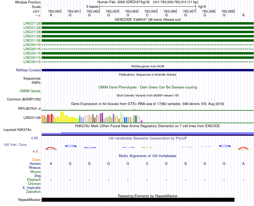Open "Repeating Elements by RepeatMasker" title
This screenshot has height=206, width=254.
pyautogui.click(x=148, y=196)
